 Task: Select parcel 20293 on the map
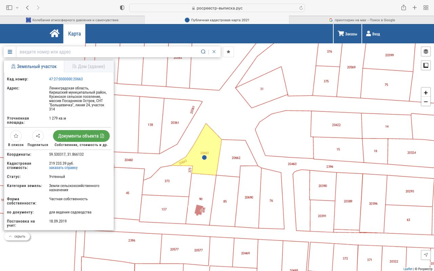coord(410,191)
